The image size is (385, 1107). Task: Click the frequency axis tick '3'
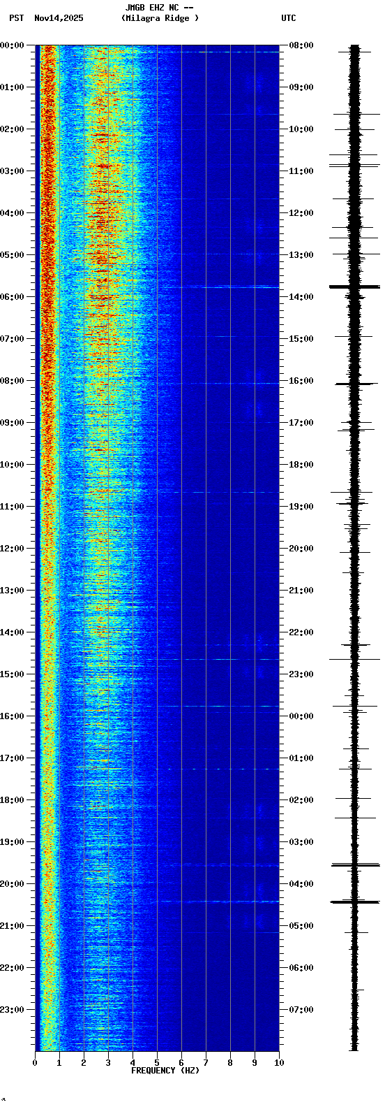tap(108, 1063)
